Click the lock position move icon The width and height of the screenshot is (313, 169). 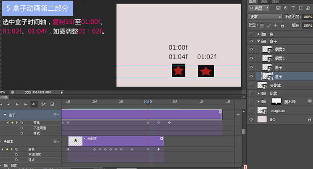275,25
